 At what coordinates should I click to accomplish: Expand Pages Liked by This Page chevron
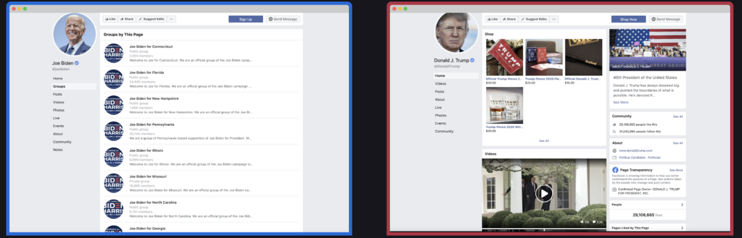[x=682, y=228]
